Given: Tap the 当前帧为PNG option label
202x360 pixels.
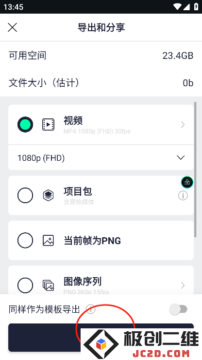Looking at the screenshot, I should point(92,241).
